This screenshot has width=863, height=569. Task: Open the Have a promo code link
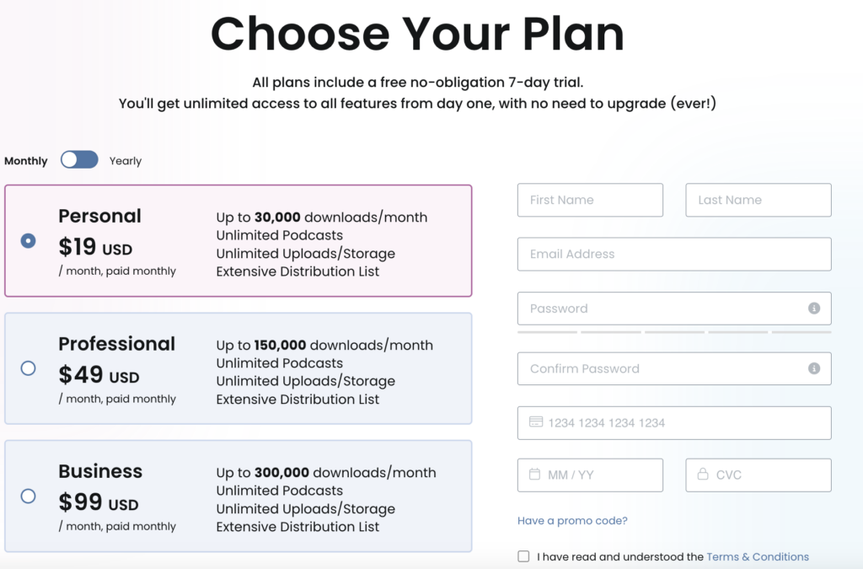[572, 520]
